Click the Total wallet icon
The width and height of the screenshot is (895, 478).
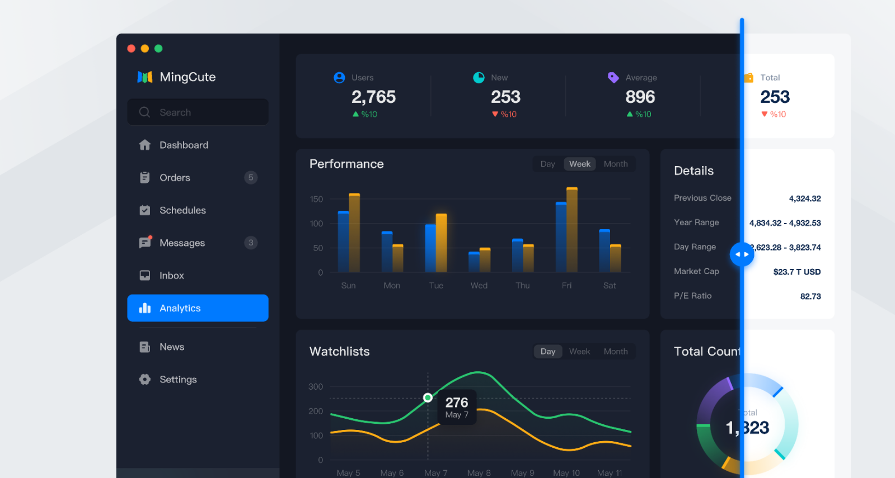click(x=749, y=78)
